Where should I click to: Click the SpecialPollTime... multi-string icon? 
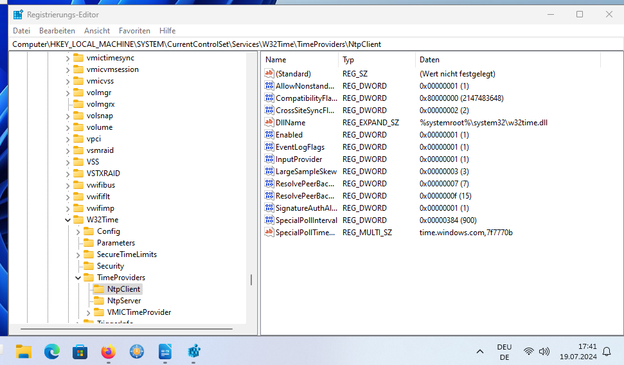pos(269,232)
